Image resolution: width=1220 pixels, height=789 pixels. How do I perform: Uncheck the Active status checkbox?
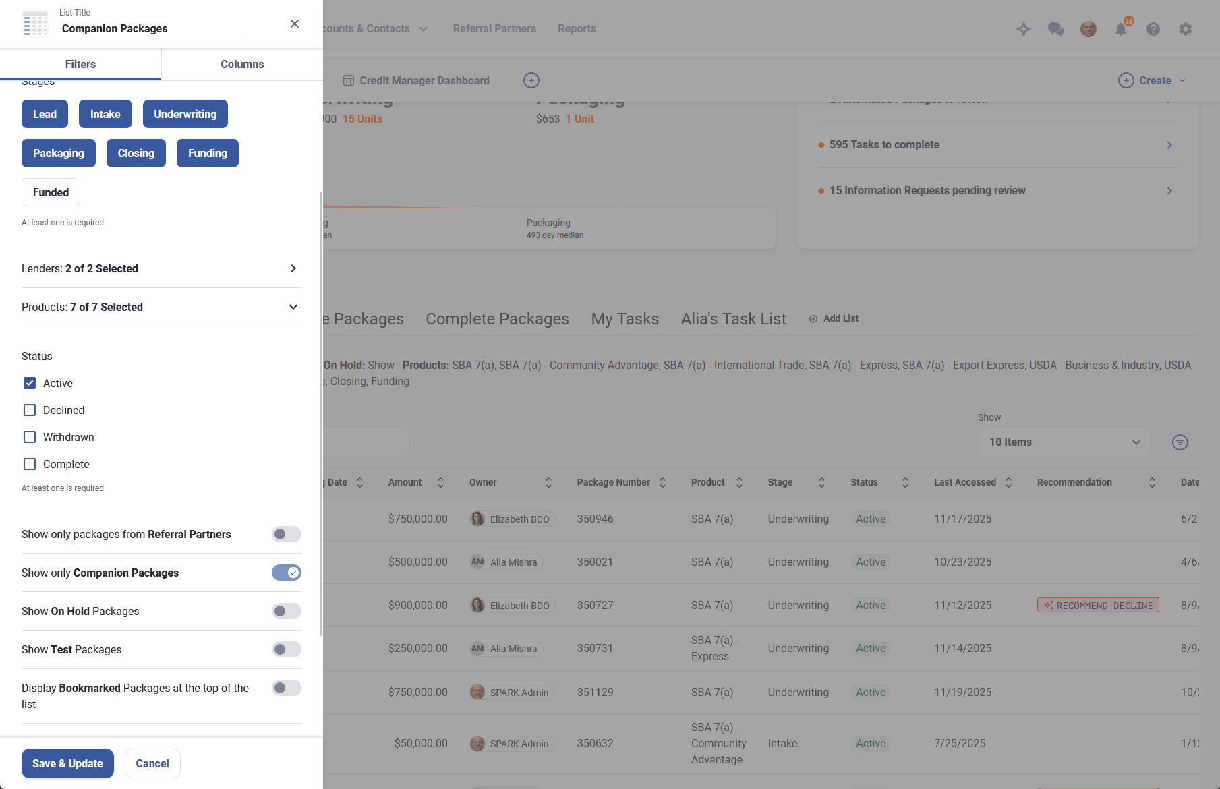[x=30, y=383]
